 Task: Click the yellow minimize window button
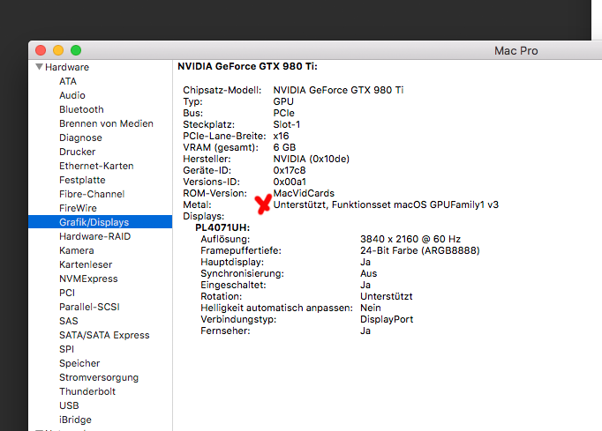point(58,50)
